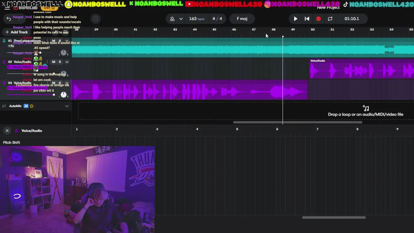Undo the last action with back arrow
This screenshot has width=414, height=233.
(9, 19)
